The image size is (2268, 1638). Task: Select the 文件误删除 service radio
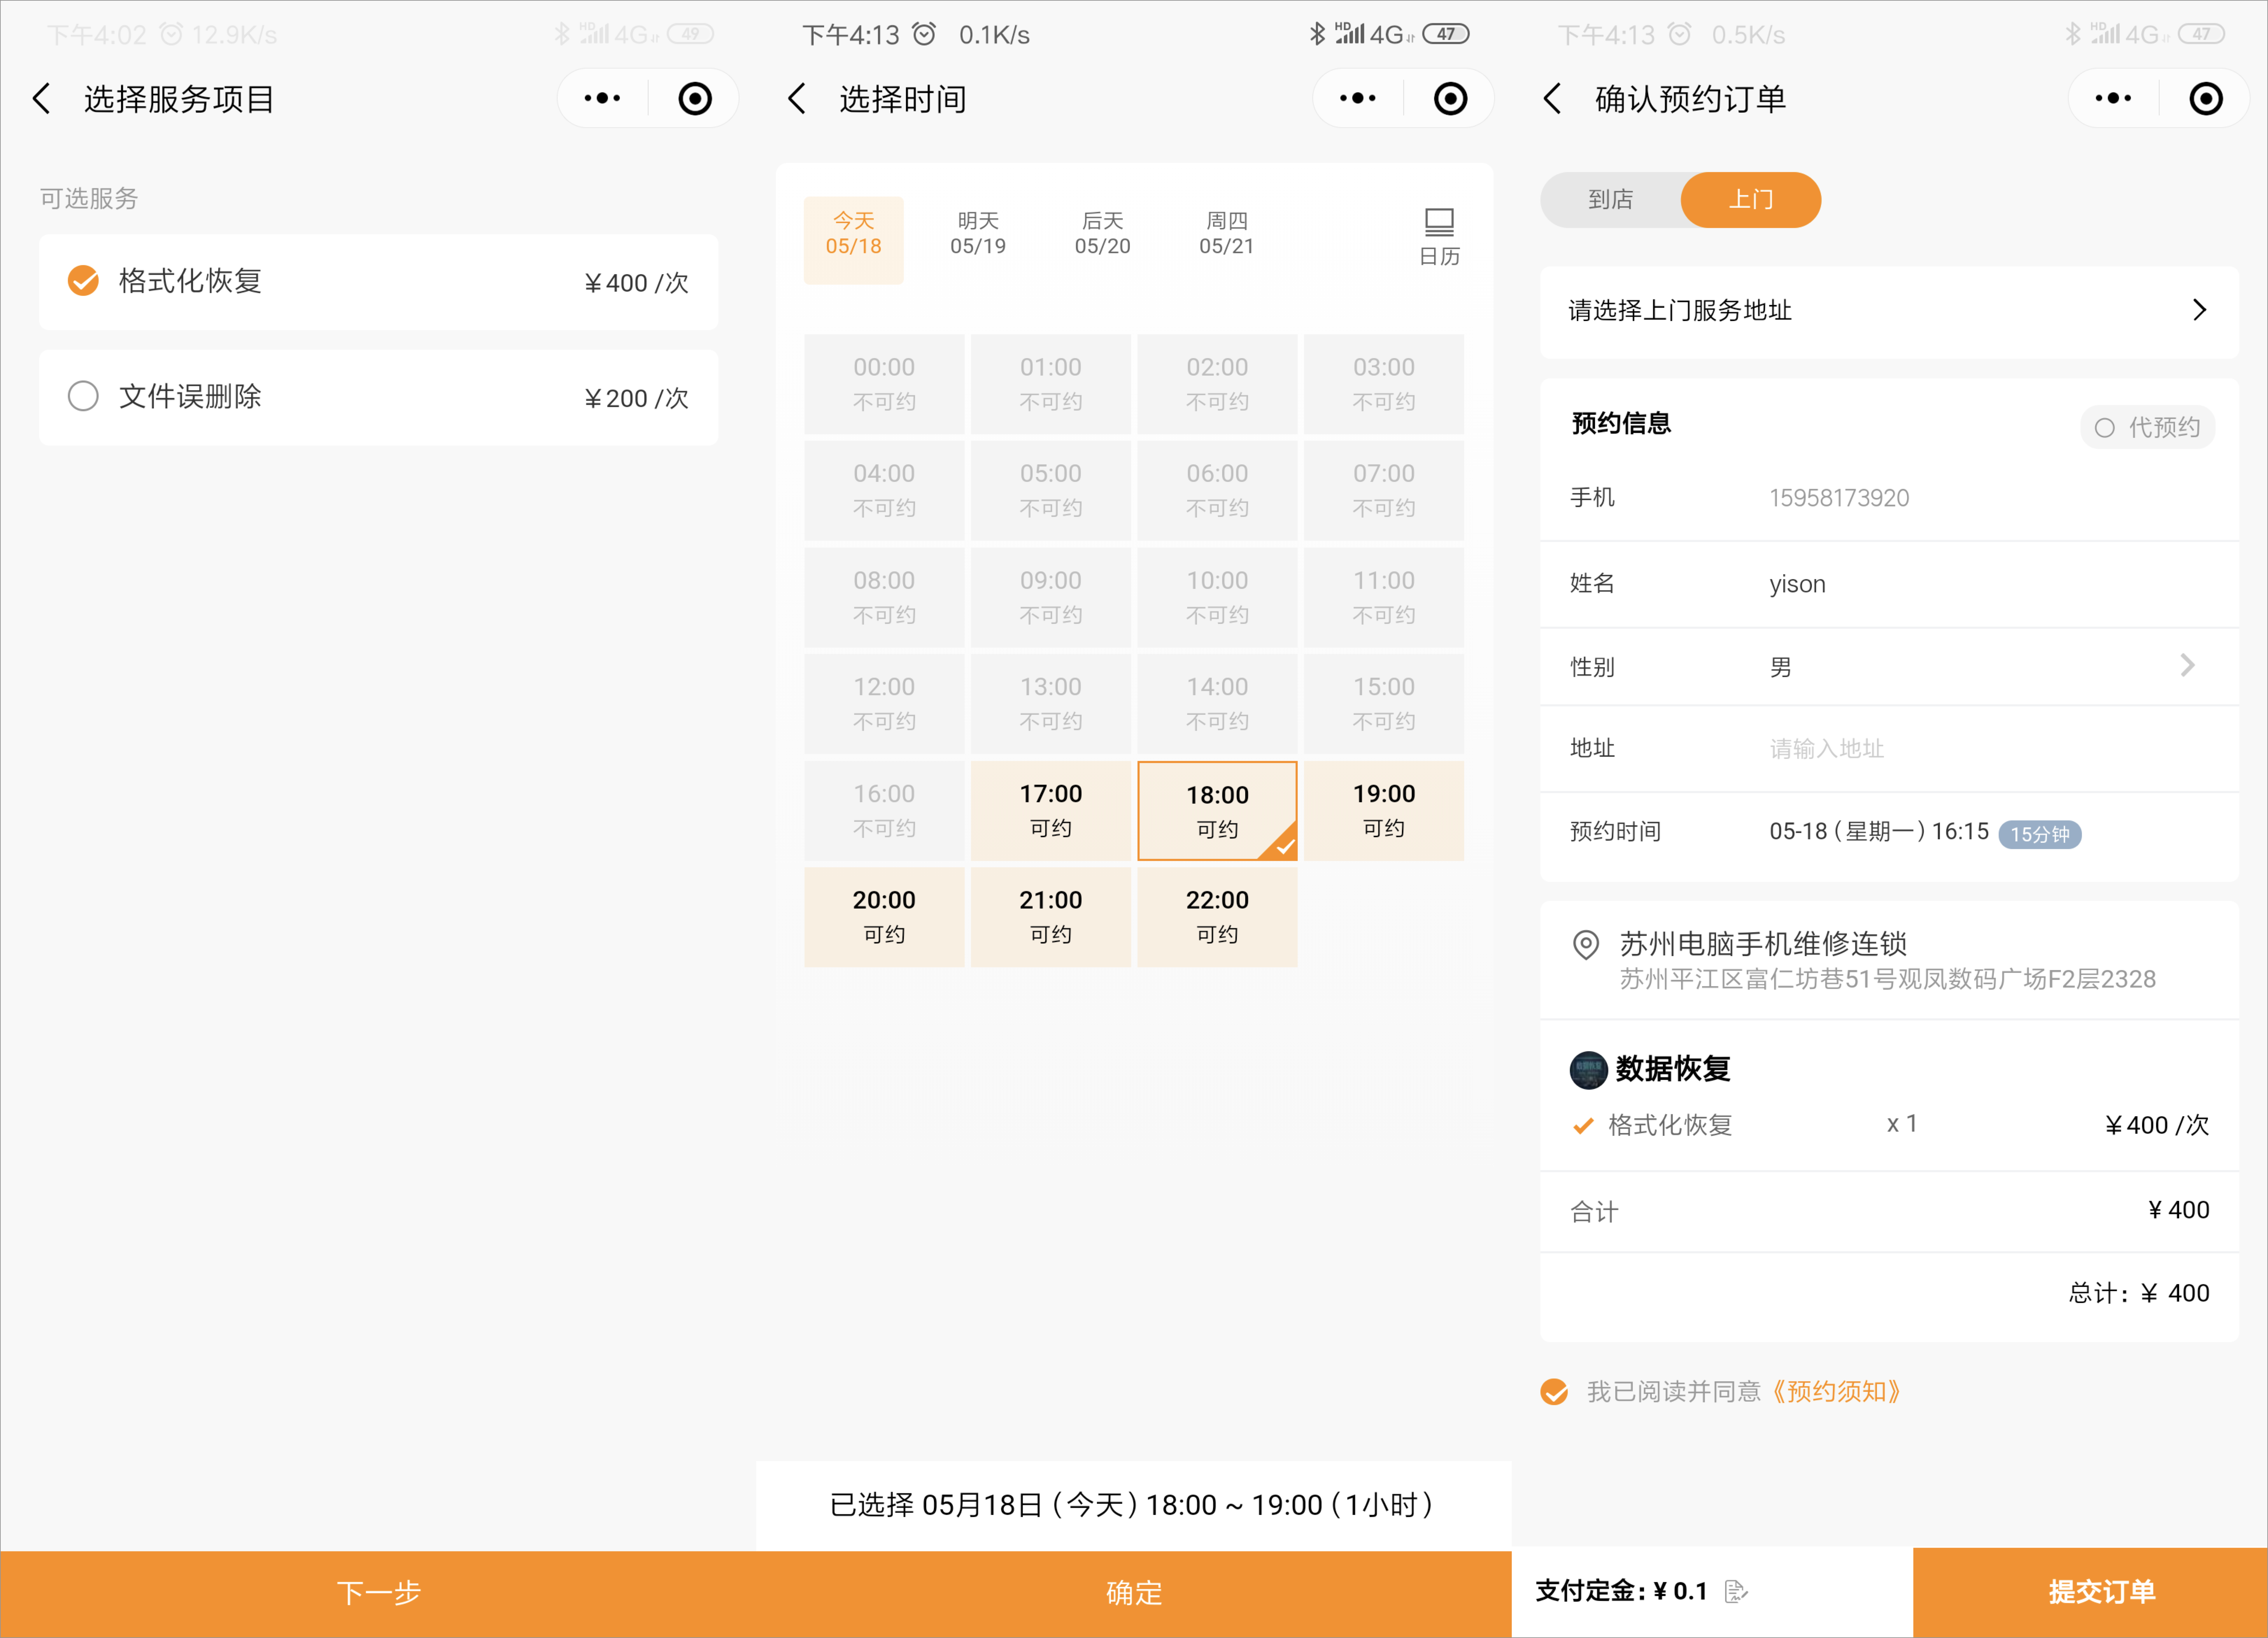click(83, 396)
